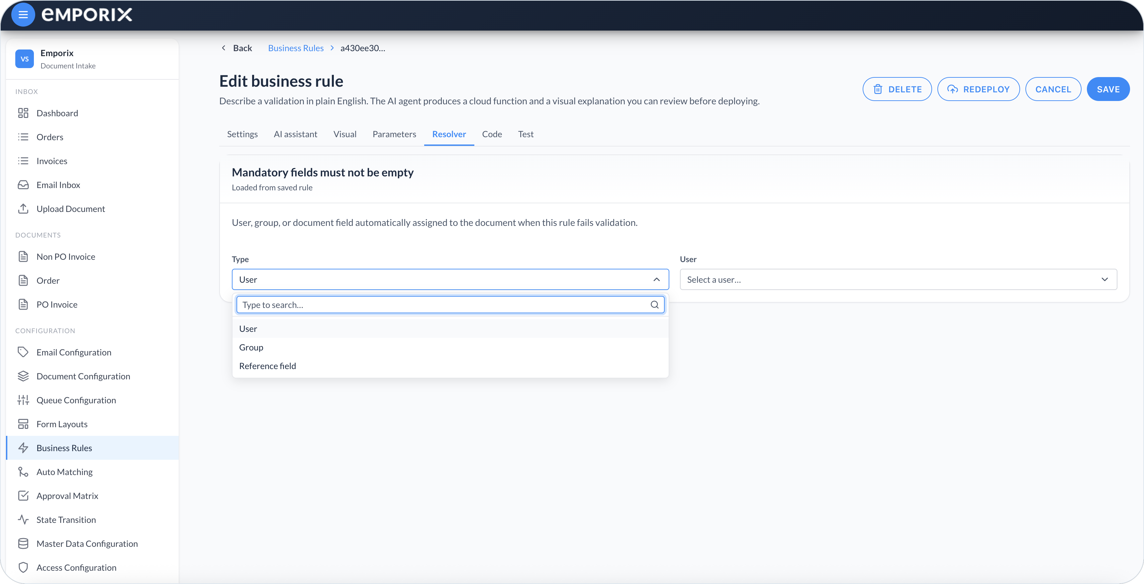Click the Approval Matrix checkbox icon
The height and width of the screenshot is (584, 1144).
click(23, 496)
